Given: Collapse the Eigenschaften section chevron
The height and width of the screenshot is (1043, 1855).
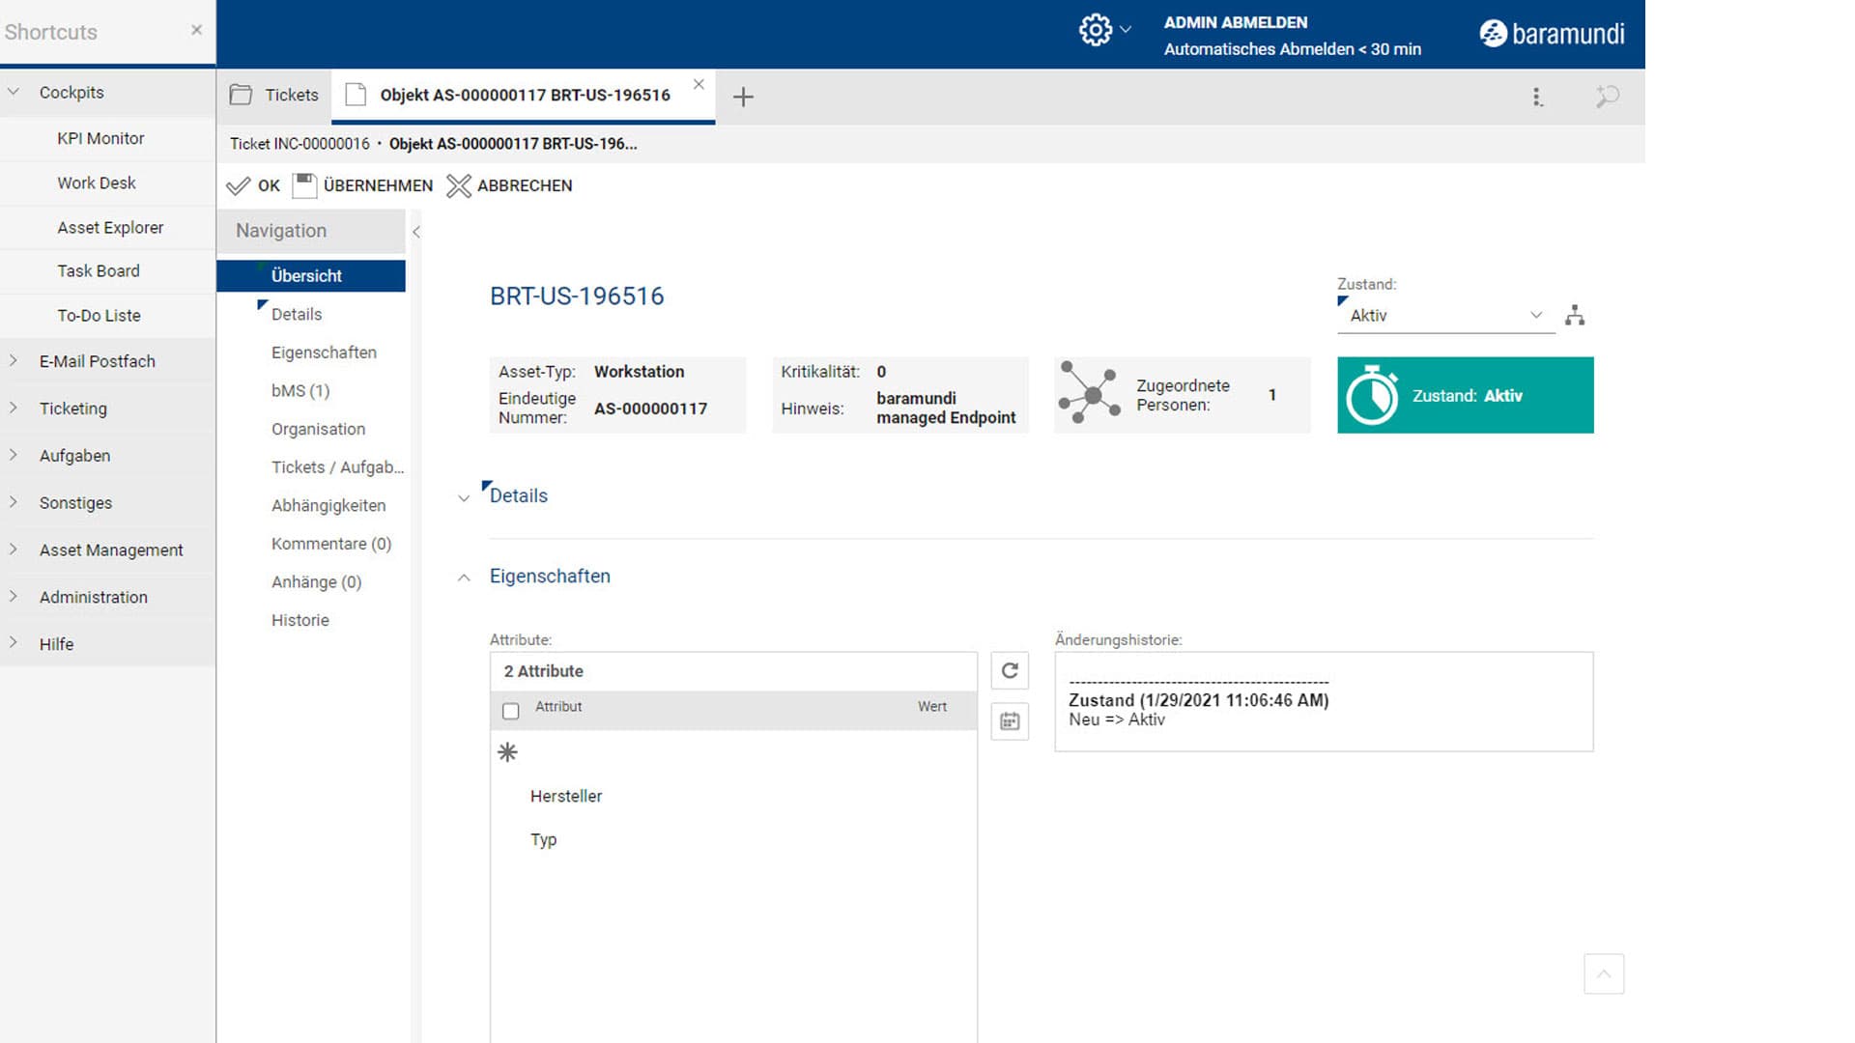Looking at the screenshot, I should point(464,578).
